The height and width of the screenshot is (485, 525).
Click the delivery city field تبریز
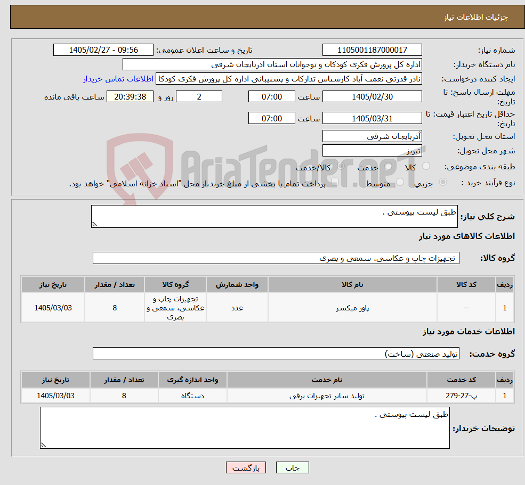[x=372, y=151]
